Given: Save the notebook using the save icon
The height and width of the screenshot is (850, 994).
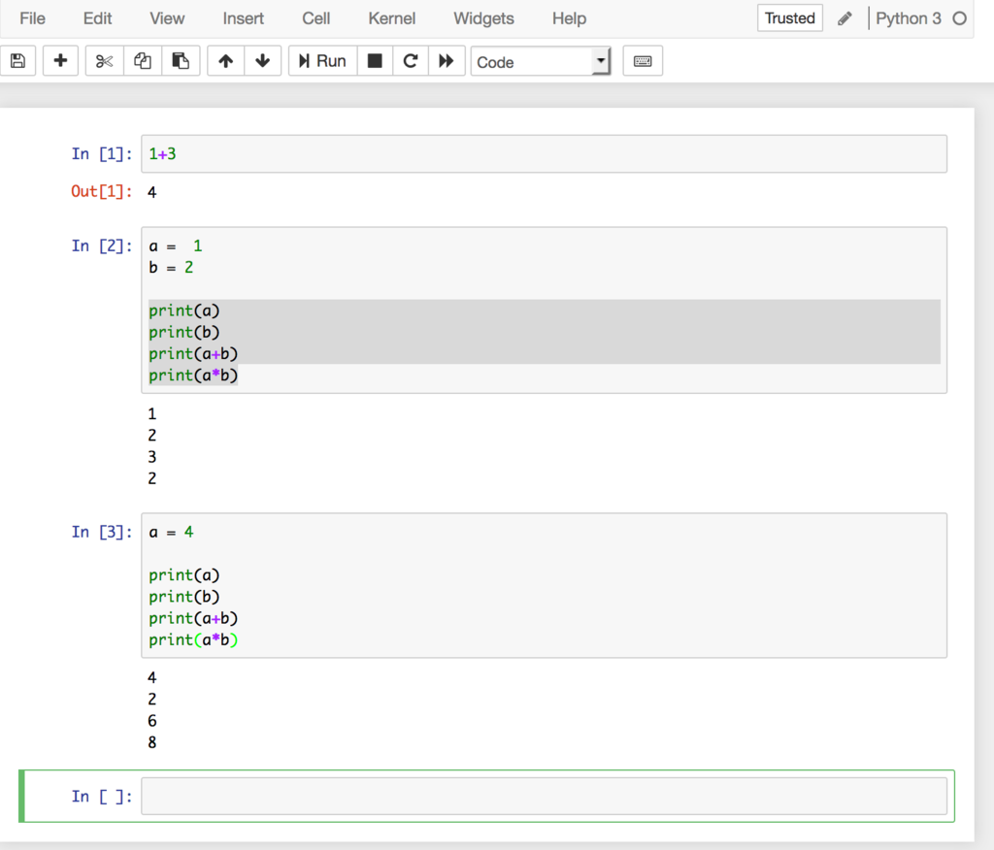Looking at the screenshot, I should click(x=17, y=60).
